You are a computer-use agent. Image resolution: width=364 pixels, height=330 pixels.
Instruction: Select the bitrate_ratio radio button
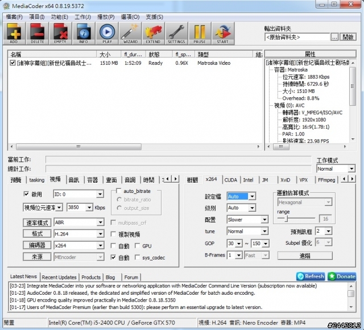click(119, 200)
